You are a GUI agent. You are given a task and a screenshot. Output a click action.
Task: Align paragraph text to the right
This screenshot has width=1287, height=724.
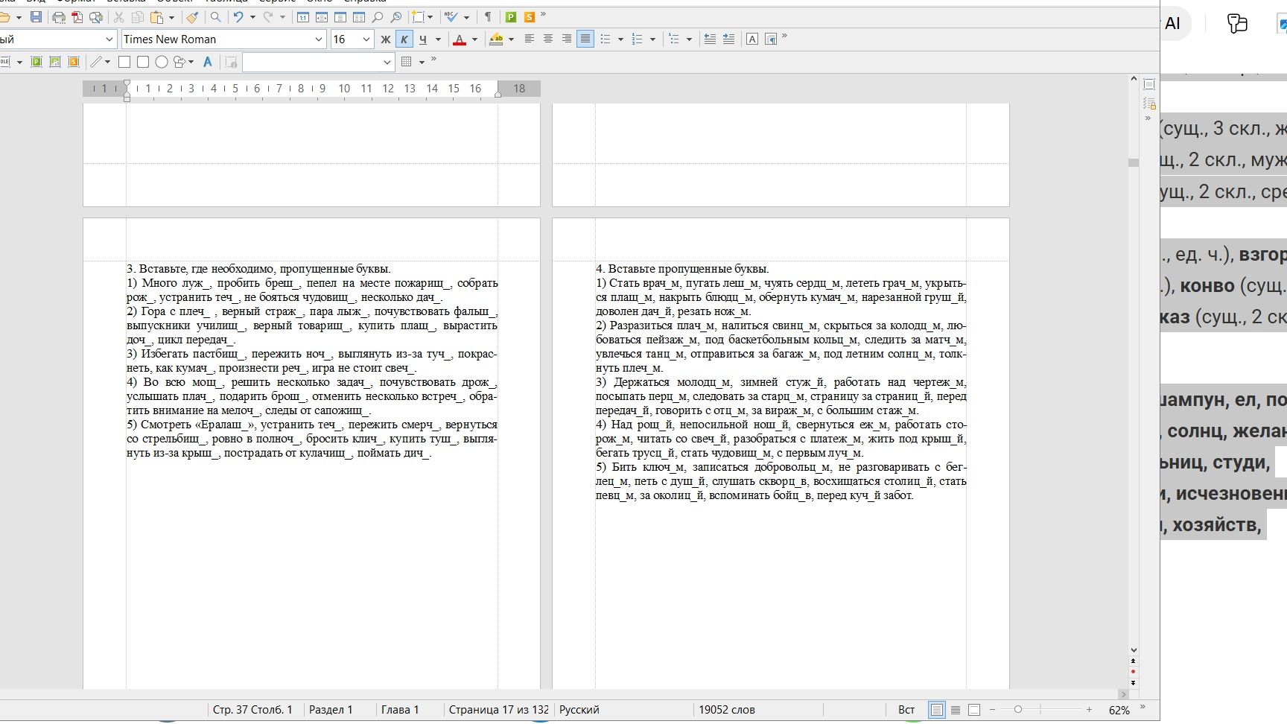(567, 39)
